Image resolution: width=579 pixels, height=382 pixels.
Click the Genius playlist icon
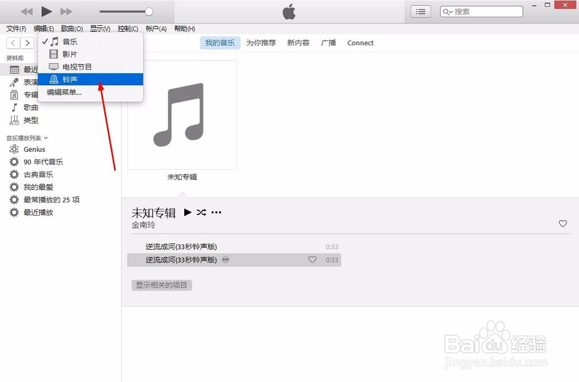tap(13, 149)
